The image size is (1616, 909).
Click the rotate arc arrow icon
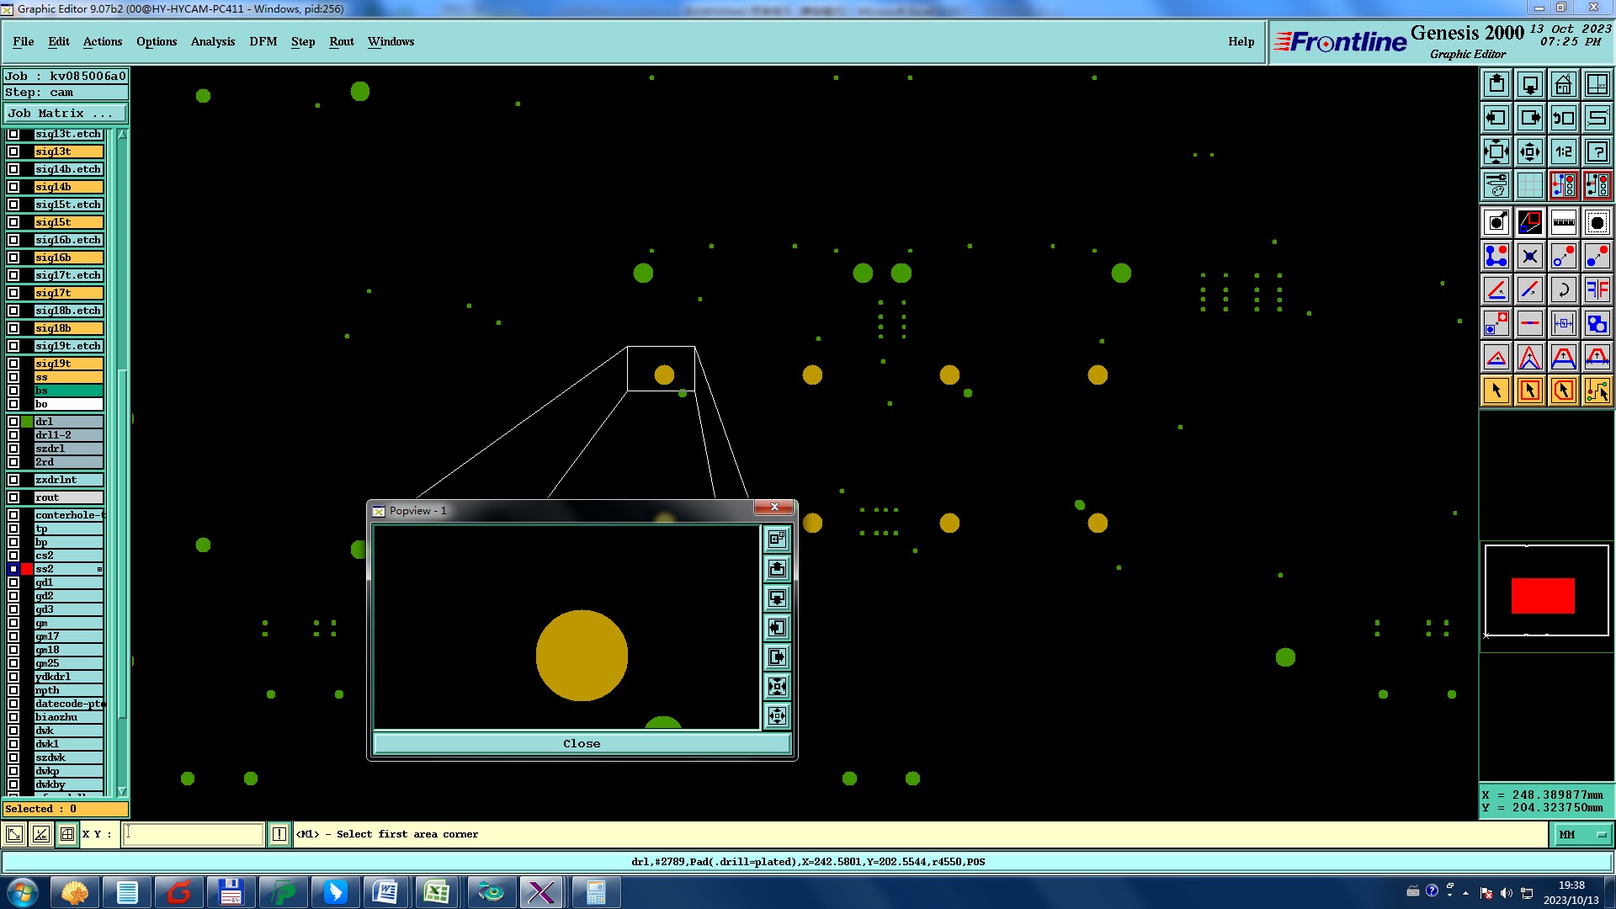click(1564, 290)
